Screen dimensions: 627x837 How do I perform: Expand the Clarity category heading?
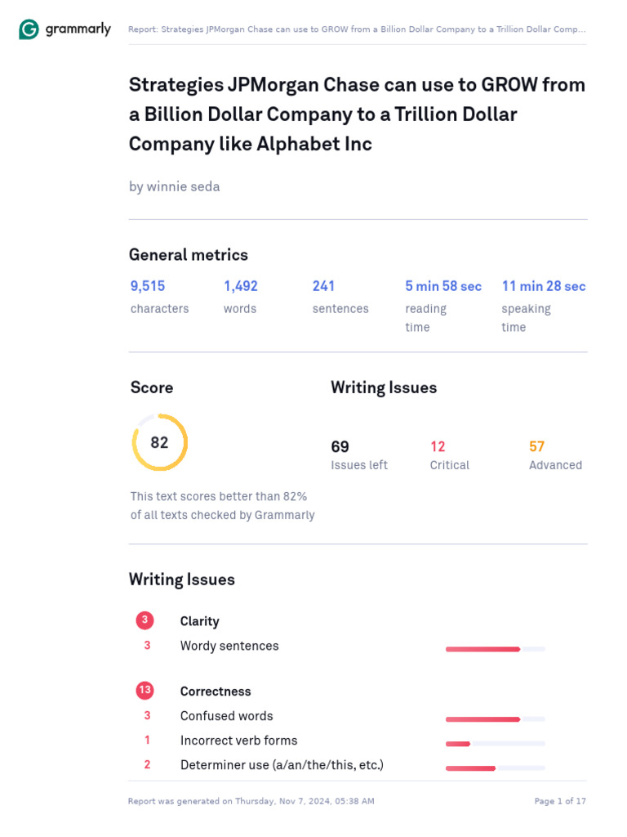point(199,621)
